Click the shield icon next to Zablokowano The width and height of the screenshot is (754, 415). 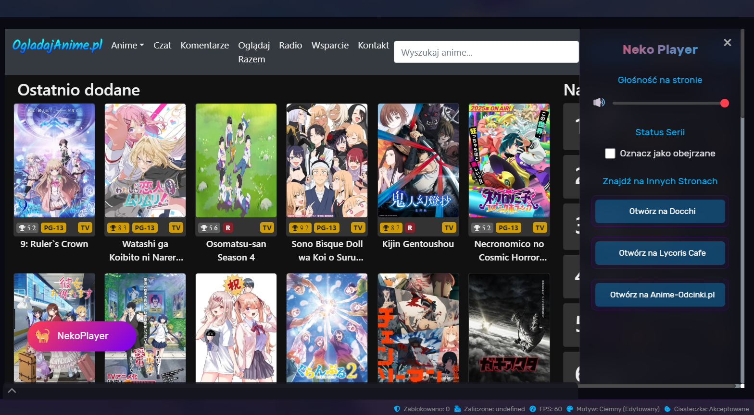coord(397,409)
